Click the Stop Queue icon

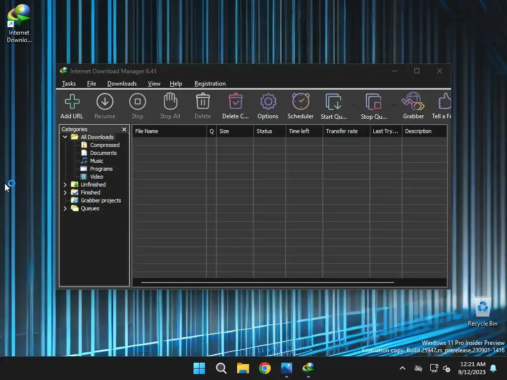[373, 102]
